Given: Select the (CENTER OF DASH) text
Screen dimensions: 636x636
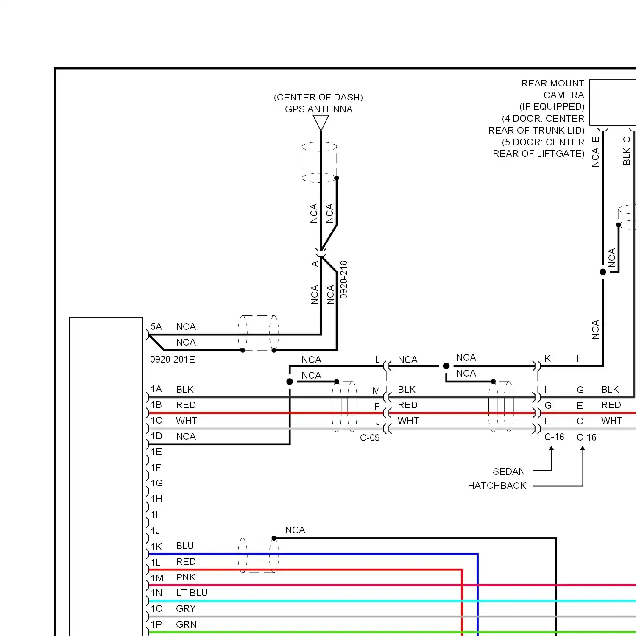Looking at the screenshot, I should pyautogui.click(x=318, y=97).
